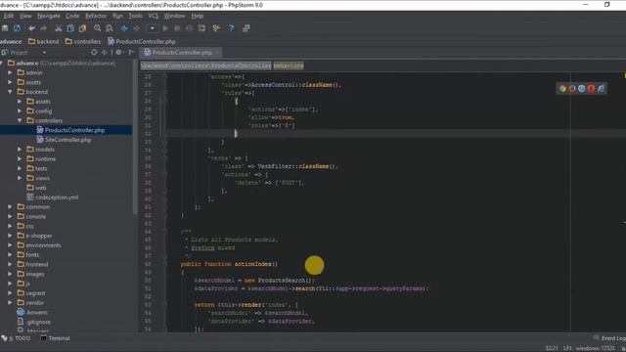Open in Firefox browser icon

[x=572, y=89]
